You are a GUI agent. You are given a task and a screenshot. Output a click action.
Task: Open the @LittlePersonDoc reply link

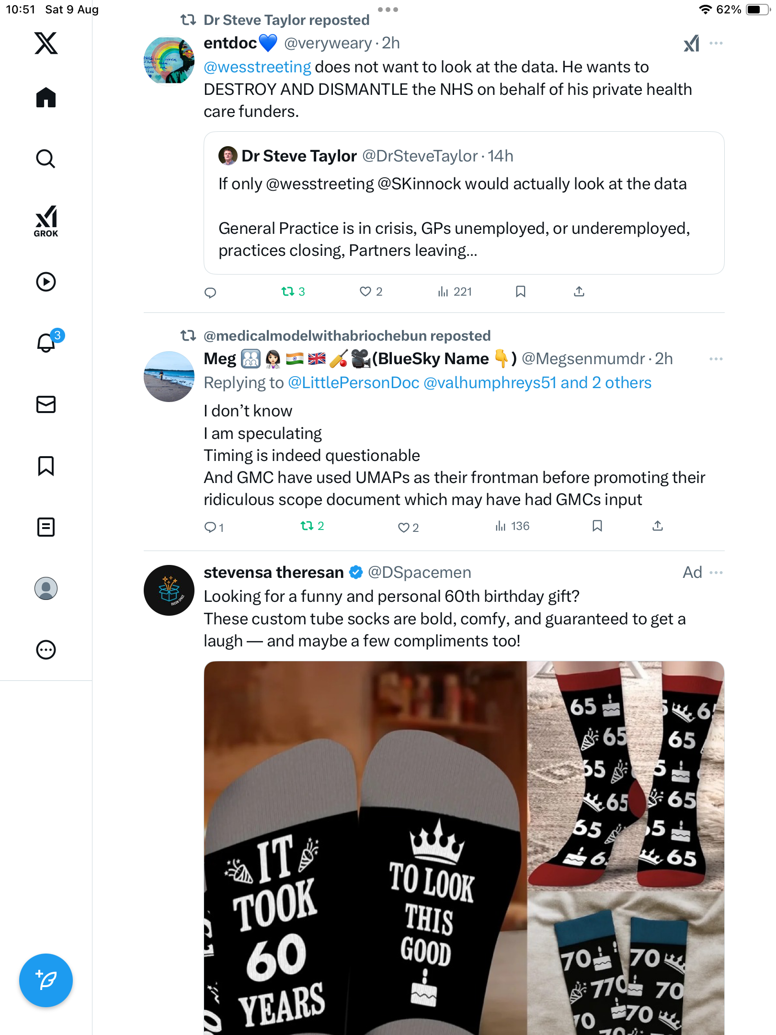tap(354, 383)
